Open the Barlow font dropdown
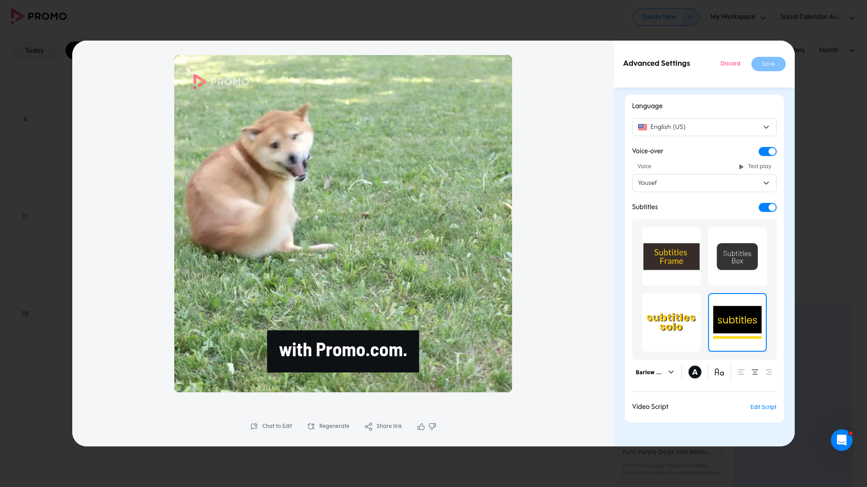This screenshot has height=487, width=867. 655,372
